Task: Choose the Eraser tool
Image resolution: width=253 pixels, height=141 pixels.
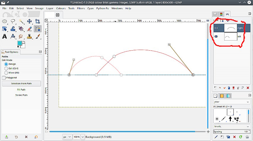Action: point(29,29)
